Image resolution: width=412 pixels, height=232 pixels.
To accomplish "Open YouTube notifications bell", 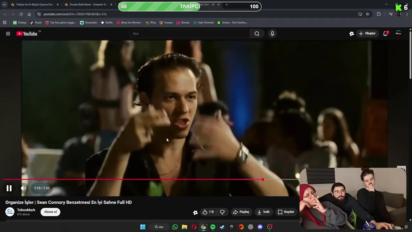I will [385, 34].
